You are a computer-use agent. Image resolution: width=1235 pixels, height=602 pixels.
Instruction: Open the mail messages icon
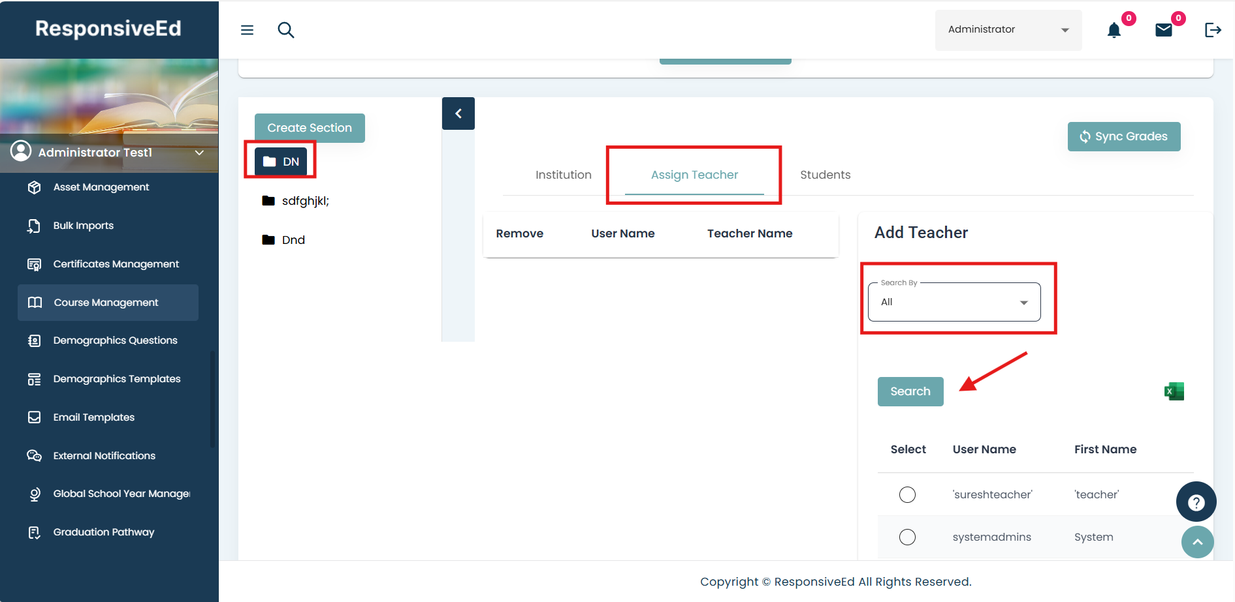[1164, 30]
